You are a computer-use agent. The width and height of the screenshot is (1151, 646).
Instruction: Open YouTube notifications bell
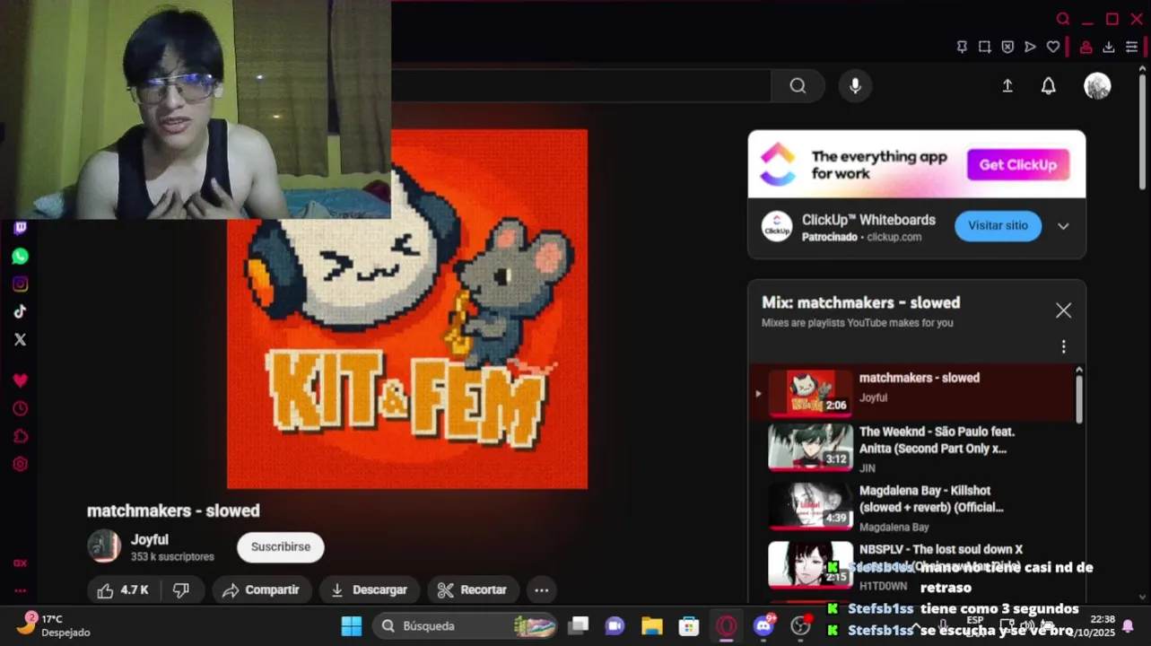coord(1048,86)
